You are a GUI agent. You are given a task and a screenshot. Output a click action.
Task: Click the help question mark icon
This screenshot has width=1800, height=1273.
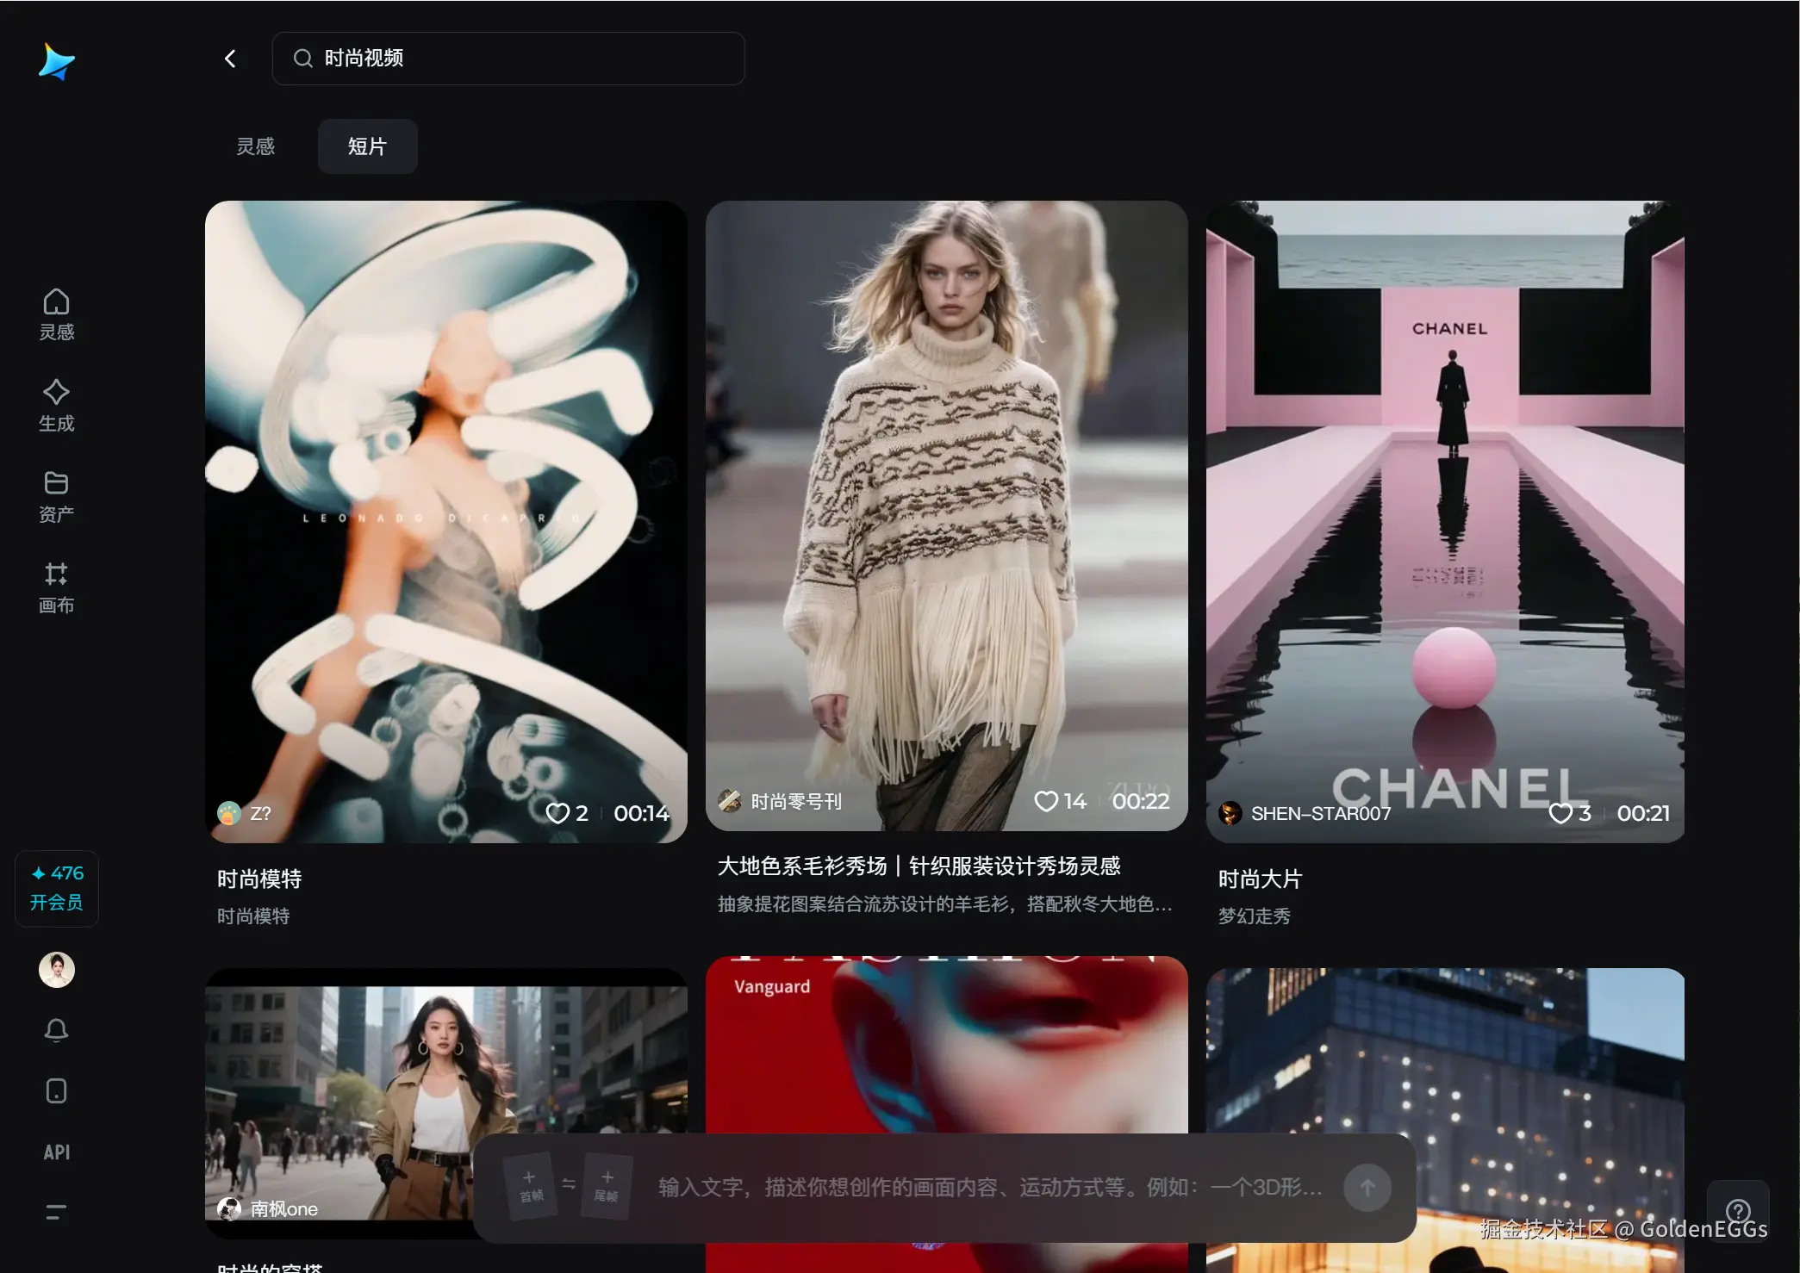click(x=1737, y=1211)
